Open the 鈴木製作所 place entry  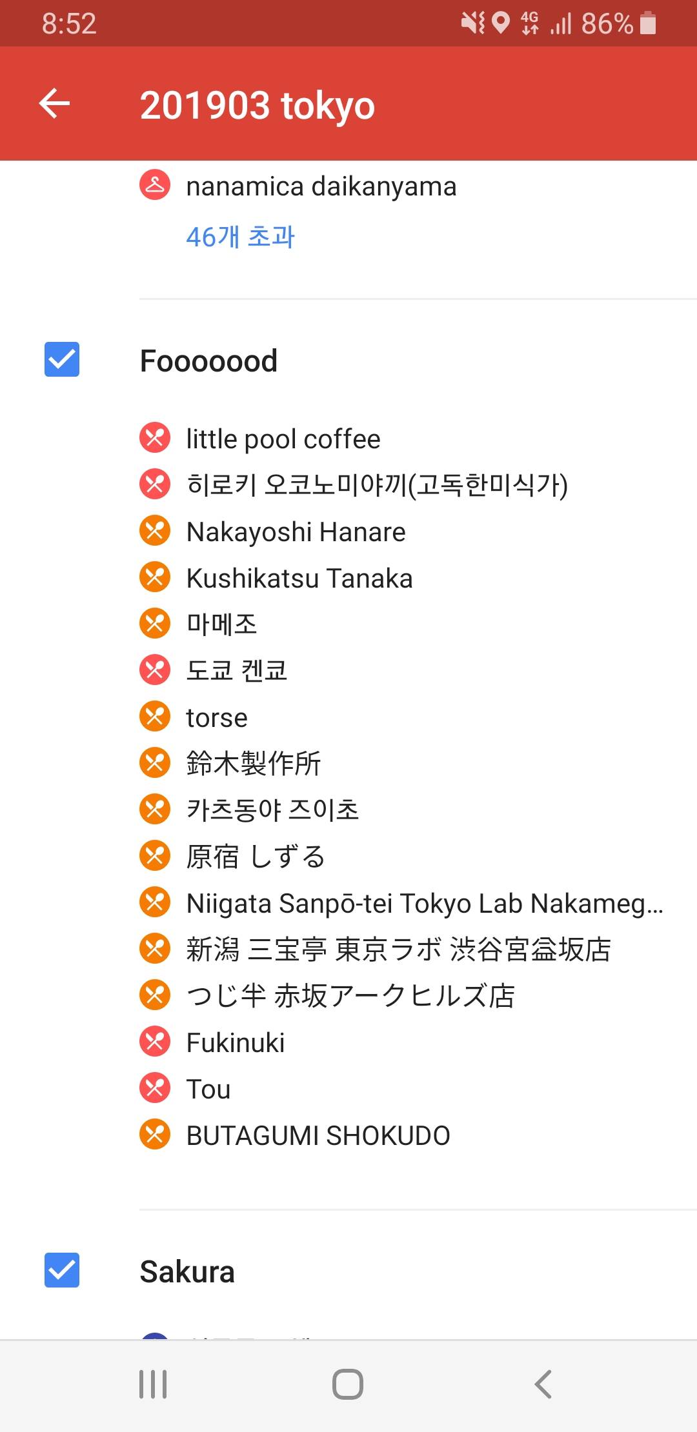tap(253, 764)
